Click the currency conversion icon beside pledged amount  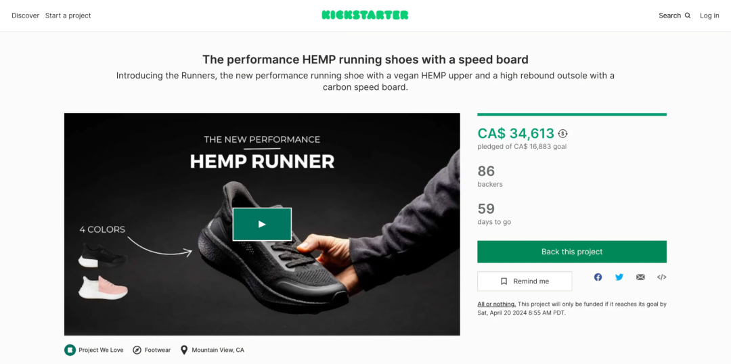[x=562, y=134]
